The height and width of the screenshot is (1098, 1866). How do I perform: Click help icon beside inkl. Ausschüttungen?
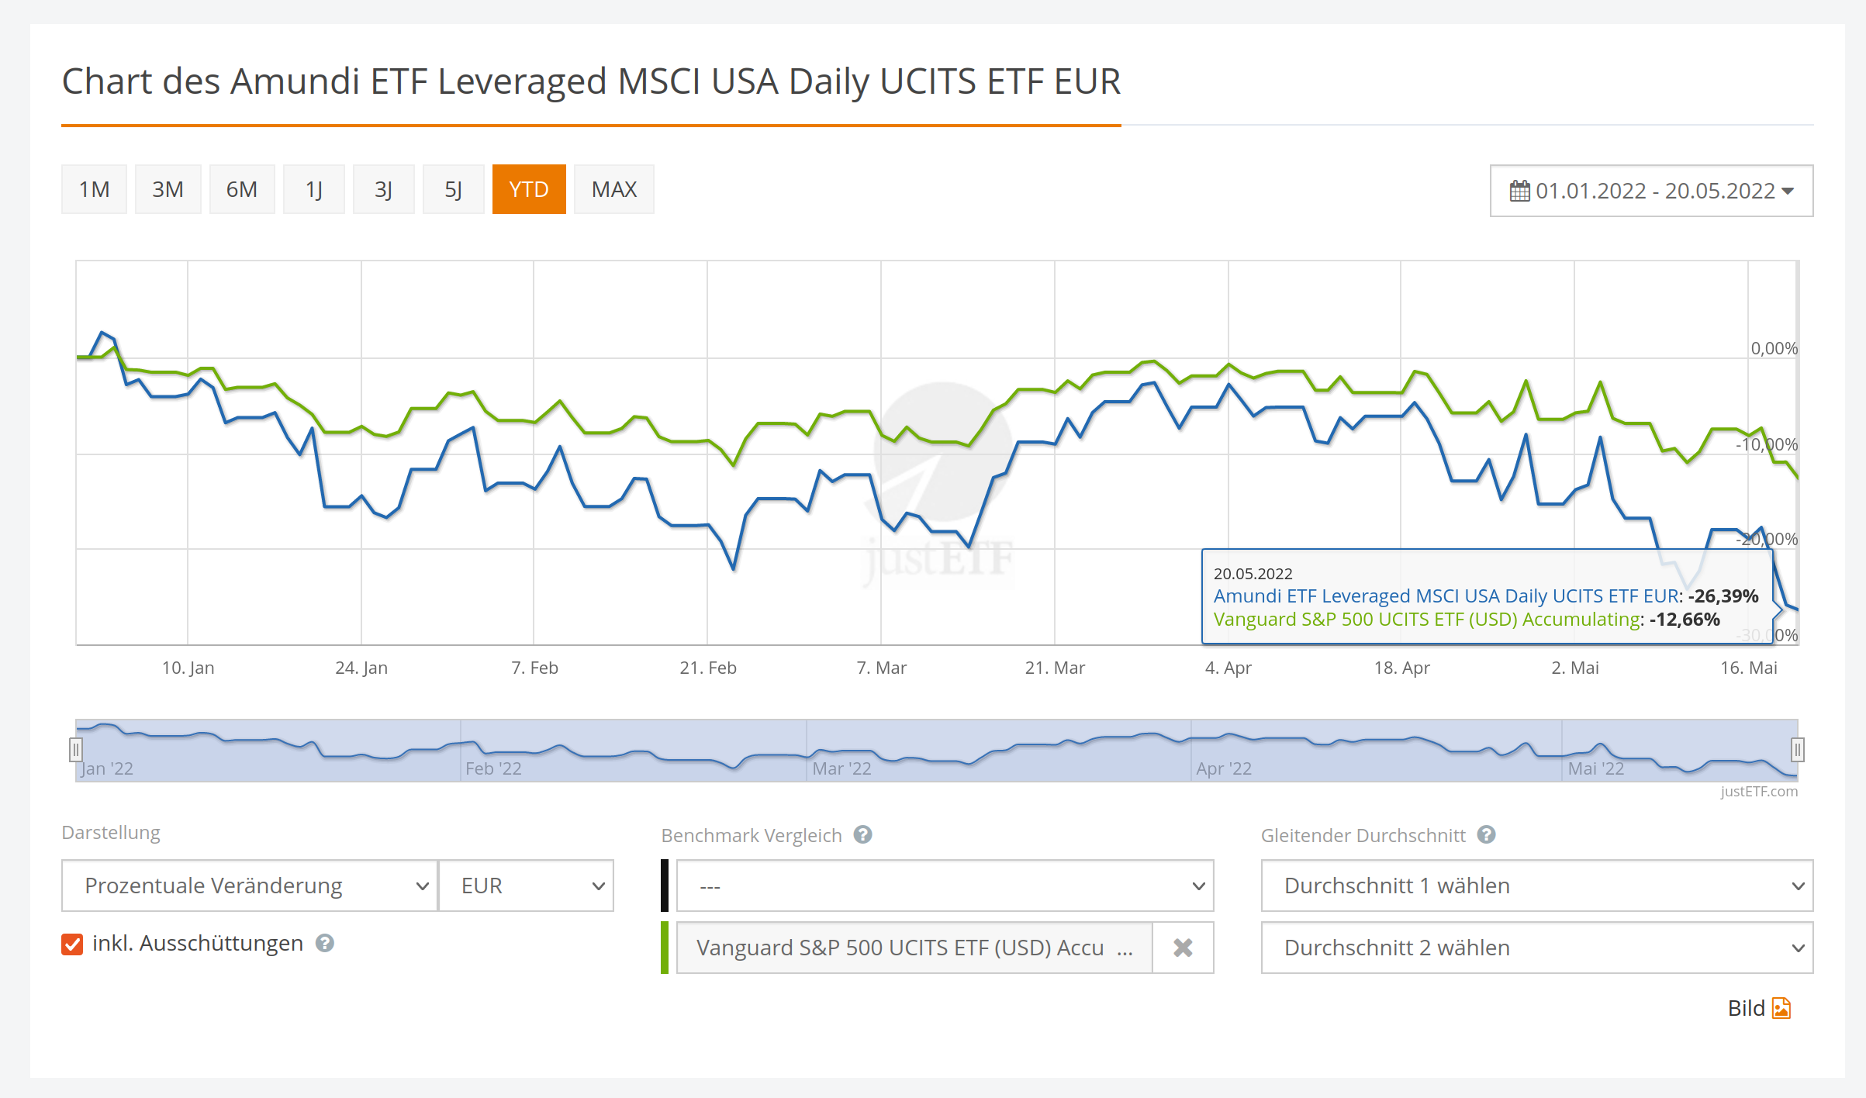[x=324, y=943]
